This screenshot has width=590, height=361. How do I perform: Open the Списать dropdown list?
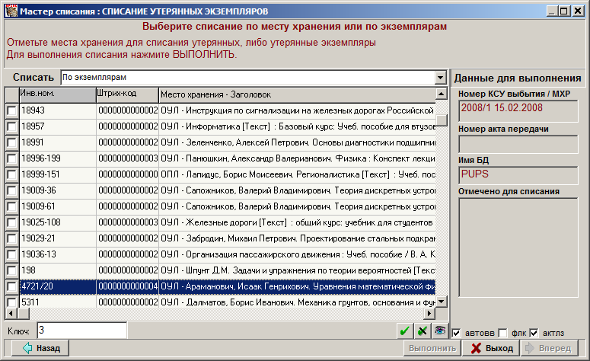(x=440, y=78)
